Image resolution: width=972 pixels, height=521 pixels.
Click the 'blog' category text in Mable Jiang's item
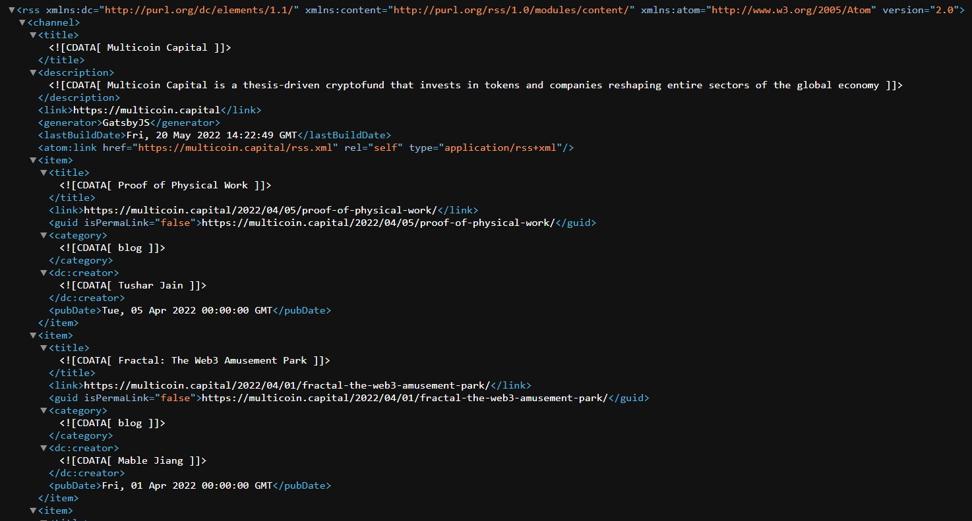(x=130, y=423)
